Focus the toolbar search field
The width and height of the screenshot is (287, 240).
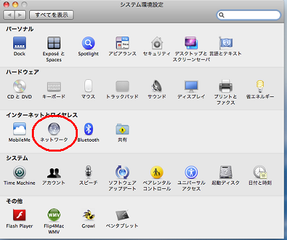(248, 15)
